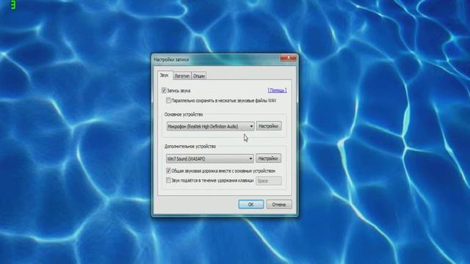This screenshot has height=264, width=470.
Task: Toggle the Запись звука checkbox
Action: click(164, 90)
